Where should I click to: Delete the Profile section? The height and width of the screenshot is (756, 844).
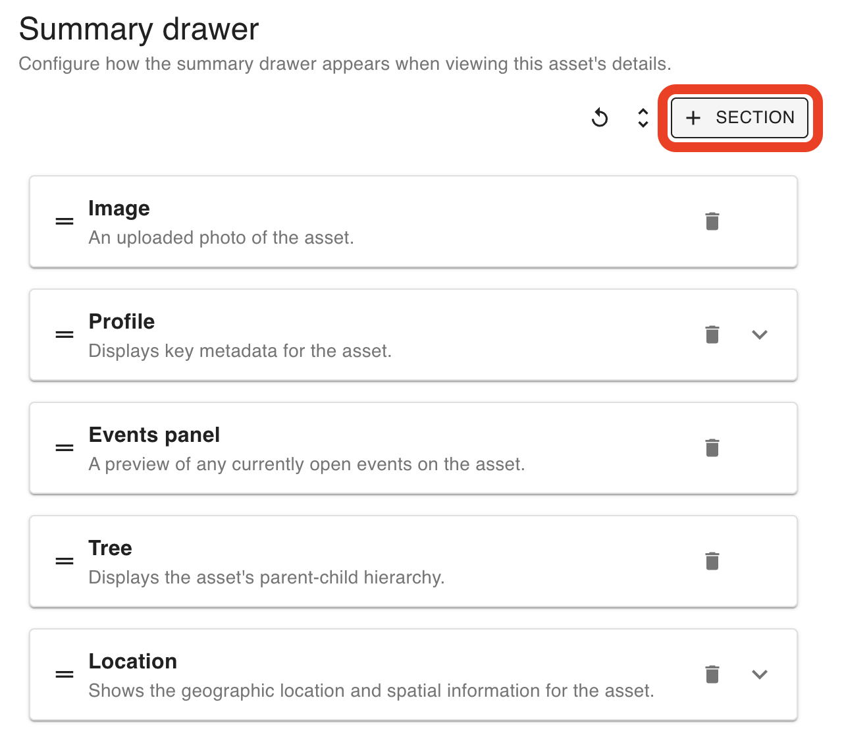pos(712,335)
